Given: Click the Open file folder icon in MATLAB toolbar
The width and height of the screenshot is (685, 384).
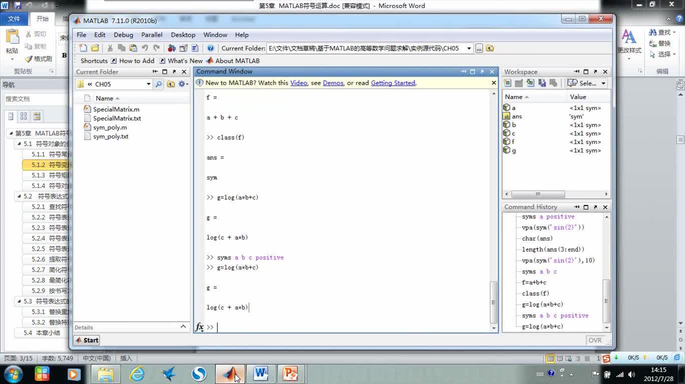Looking at the screenshot, I should [95, 48].
